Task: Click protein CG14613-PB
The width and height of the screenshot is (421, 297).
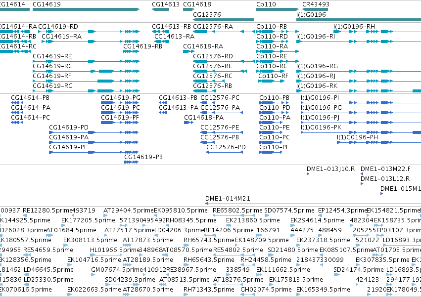Action: pos(178,98)
